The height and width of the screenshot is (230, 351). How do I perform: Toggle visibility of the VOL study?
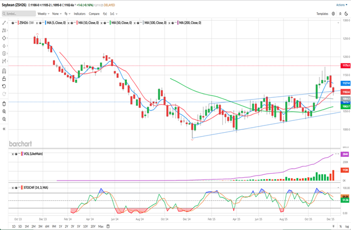(x=16, y=154)
